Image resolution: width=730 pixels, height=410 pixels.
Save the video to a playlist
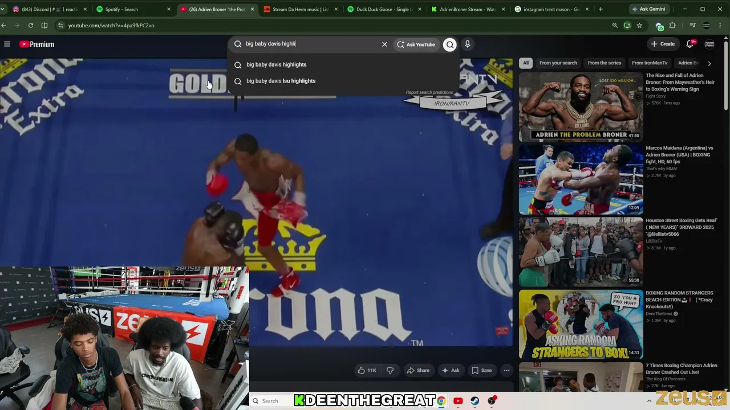click(481, 370)
